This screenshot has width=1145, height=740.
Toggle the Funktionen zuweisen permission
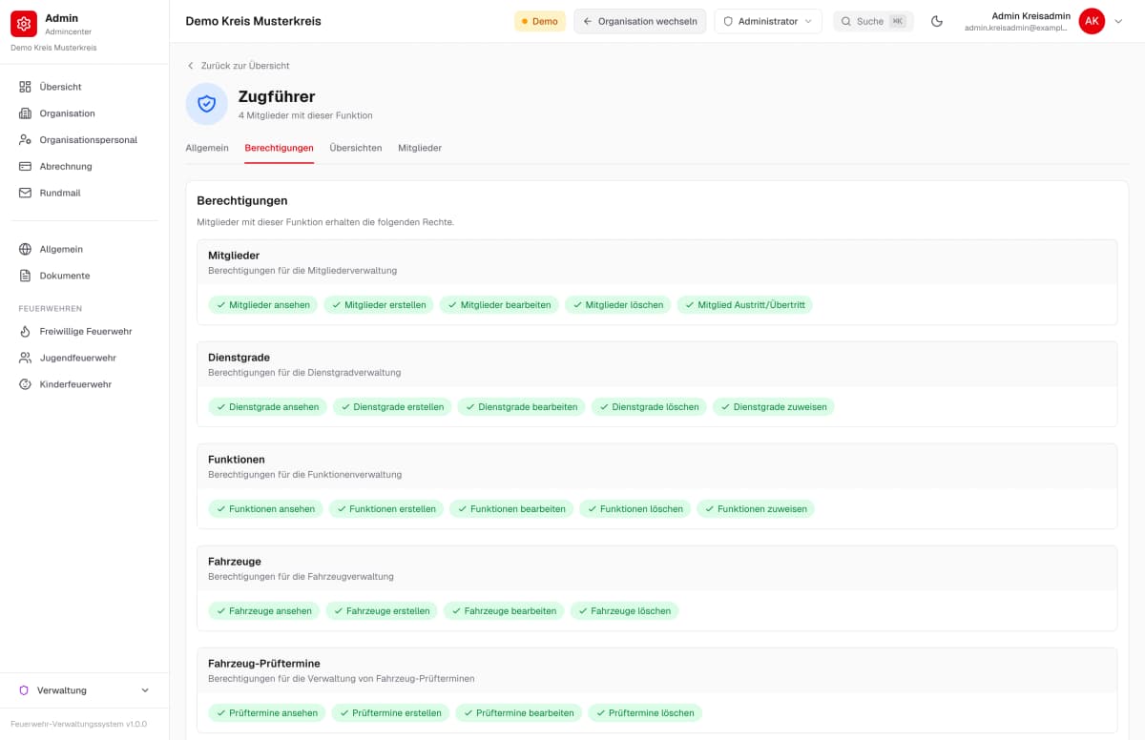coord(756,509)
